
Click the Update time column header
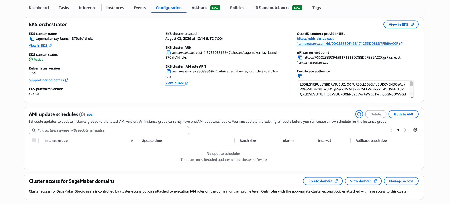(x=152, y=141)
